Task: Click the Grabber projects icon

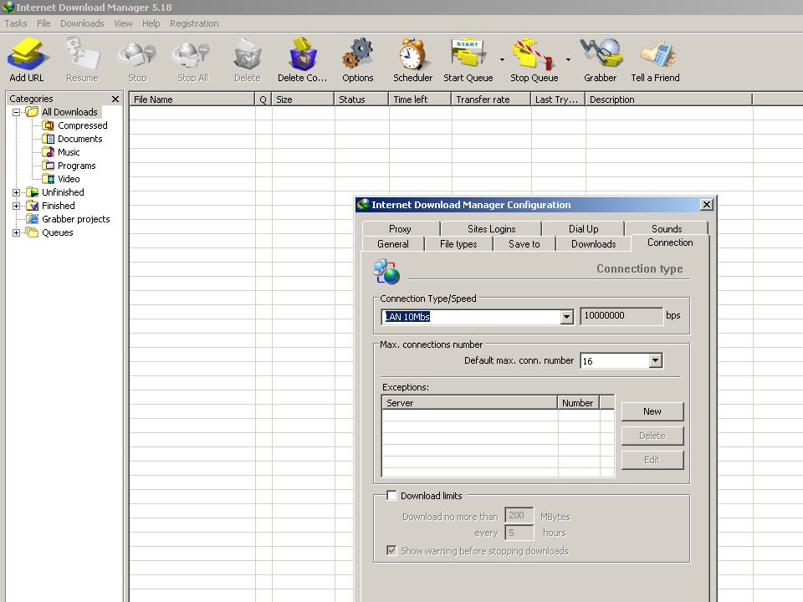Action: point(33,219)
